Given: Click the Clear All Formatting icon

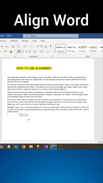Looking at the screenshot, I should point(13,47).
